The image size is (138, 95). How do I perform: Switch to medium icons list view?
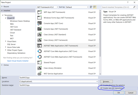point(95,7)
